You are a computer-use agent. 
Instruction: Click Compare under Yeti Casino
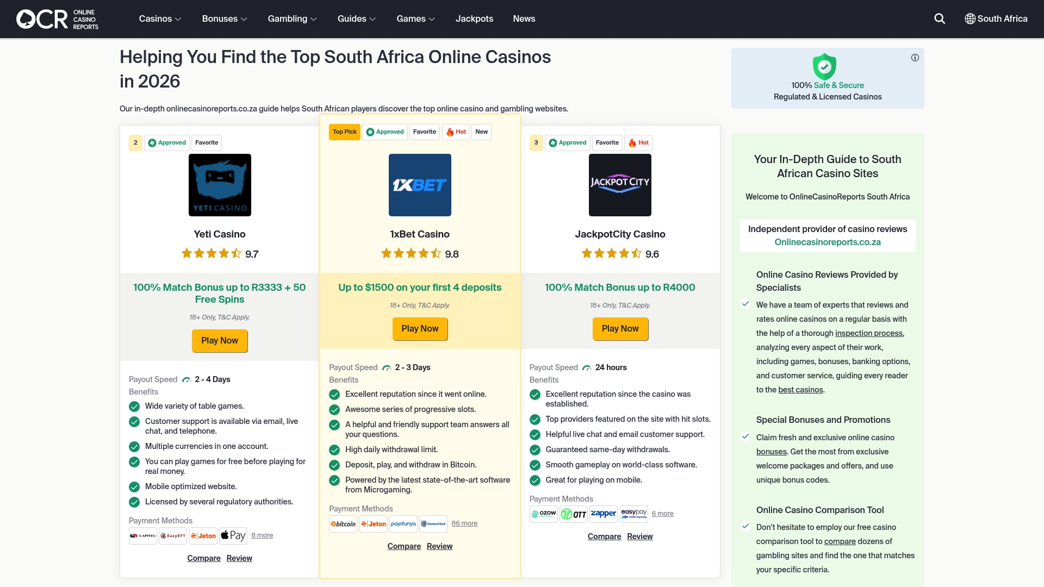[x=204, y=558]
